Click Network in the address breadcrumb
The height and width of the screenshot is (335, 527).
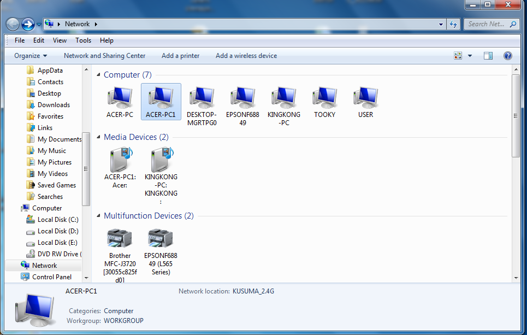click(x=78, y=24)
